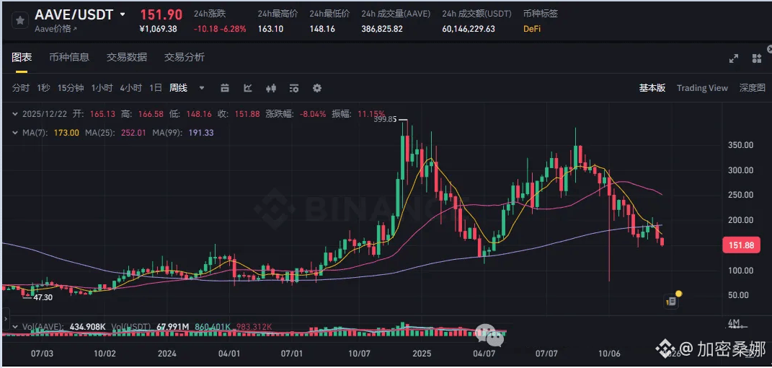Switch to the 图表 tab
Viewport: 772px width, 368px height.
[22, 57]
